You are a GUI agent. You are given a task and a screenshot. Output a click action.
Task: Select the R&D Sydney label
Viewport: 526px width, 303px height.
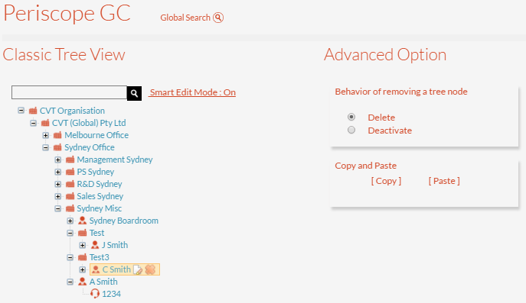[100, 184]
